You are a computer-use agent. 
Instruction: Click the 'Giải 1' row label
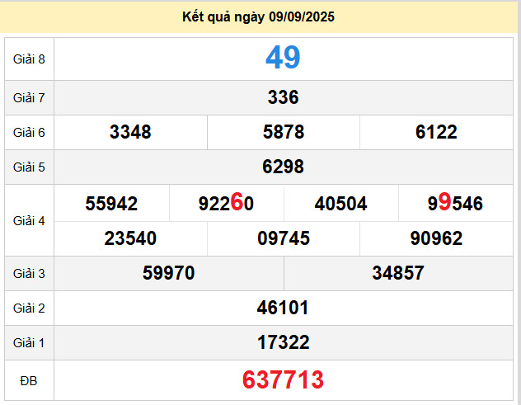click(x=29, y=342)
